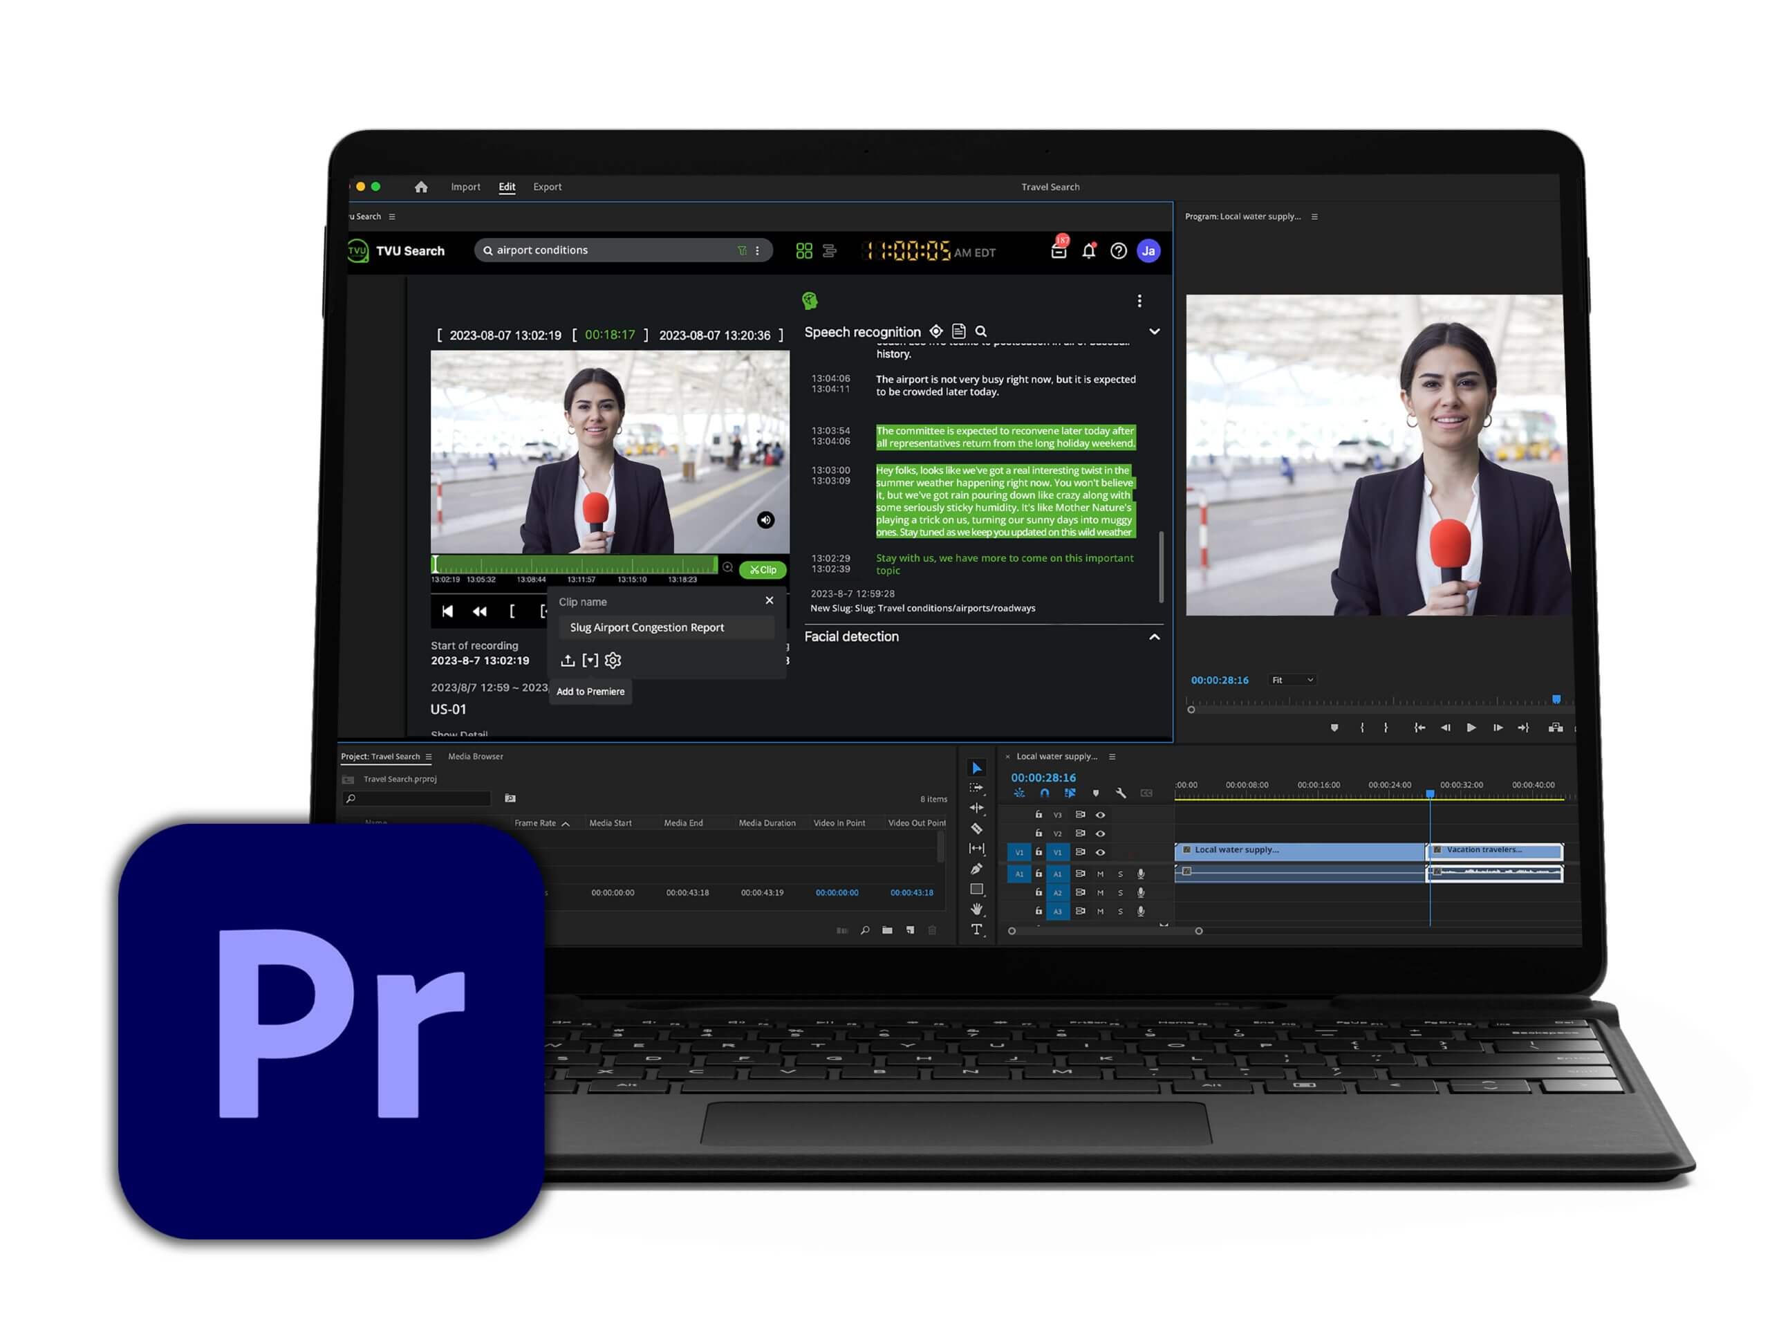
Task: Click the Home icon in the top bar
Action: (x=421, y=187)
